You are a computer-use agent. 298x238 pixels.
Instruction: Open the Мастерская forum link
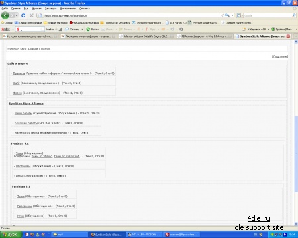[23, 133]
